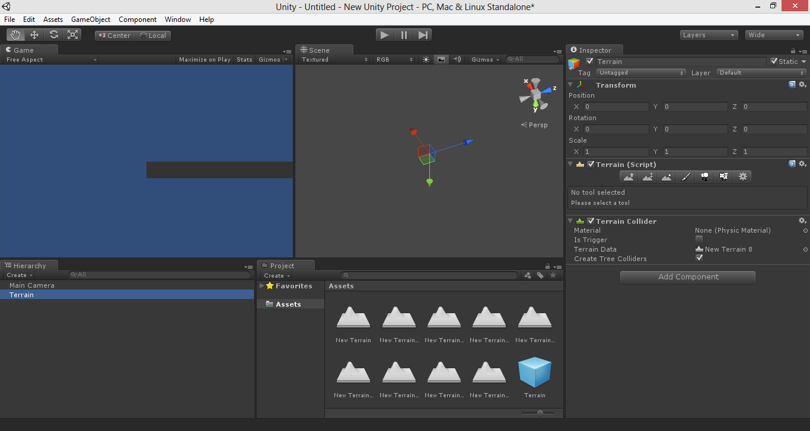The height and width of the screenshot is (431, 810).
Task: Open RGB render mode dropdown
Action: pos(394,59)
